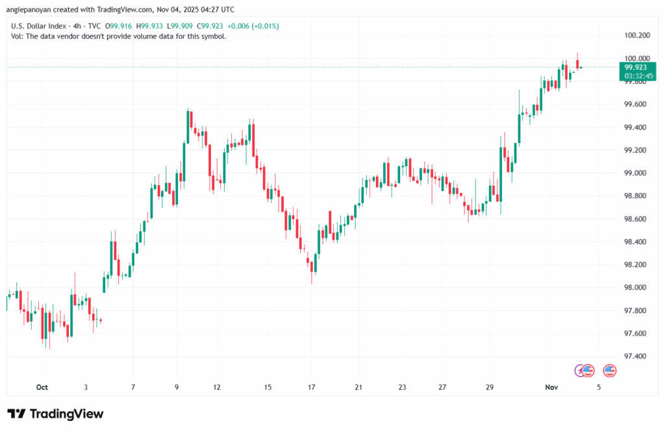Click the change value +0.006 (+0.01%)
This screenshot has width=665, height=432.
point(252,27)
